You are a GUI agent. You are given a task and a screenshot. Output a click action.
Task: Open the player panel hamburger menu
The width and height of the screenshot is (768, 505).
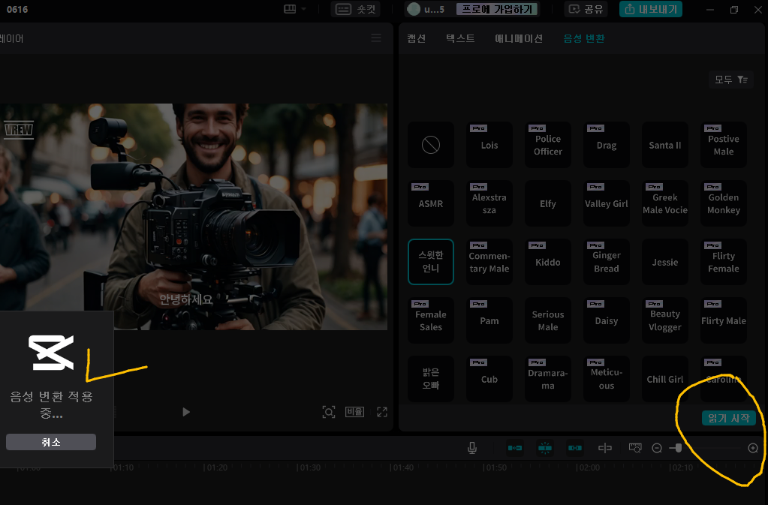(x=376, y=38)
